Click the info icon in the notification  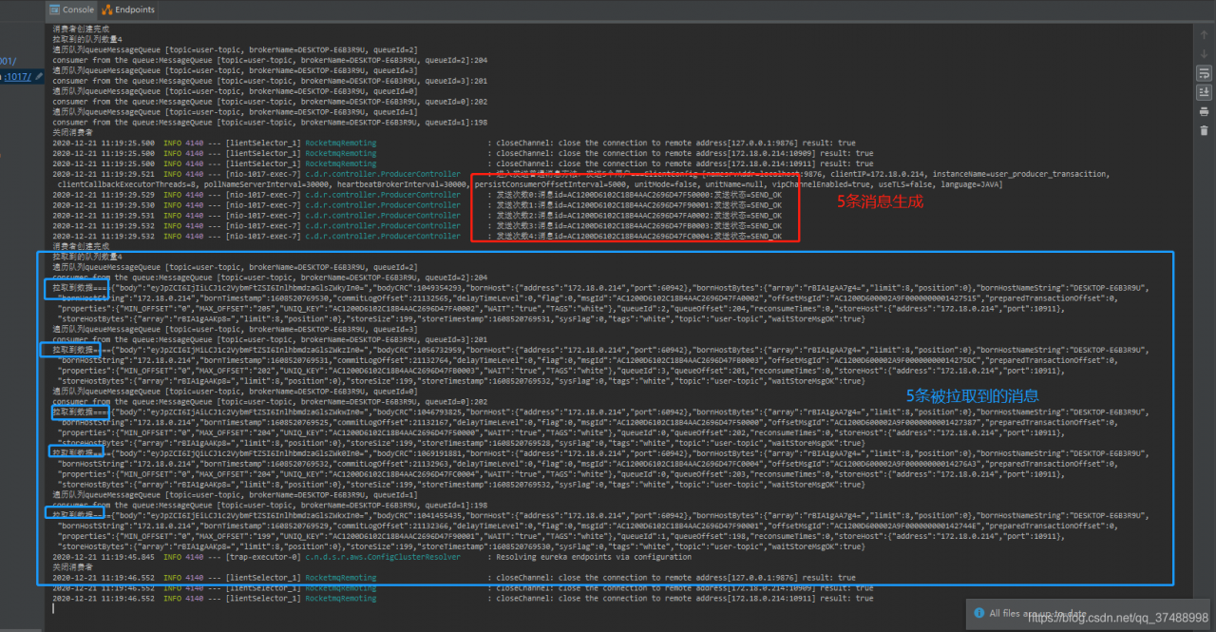click(x=978, y=613)
